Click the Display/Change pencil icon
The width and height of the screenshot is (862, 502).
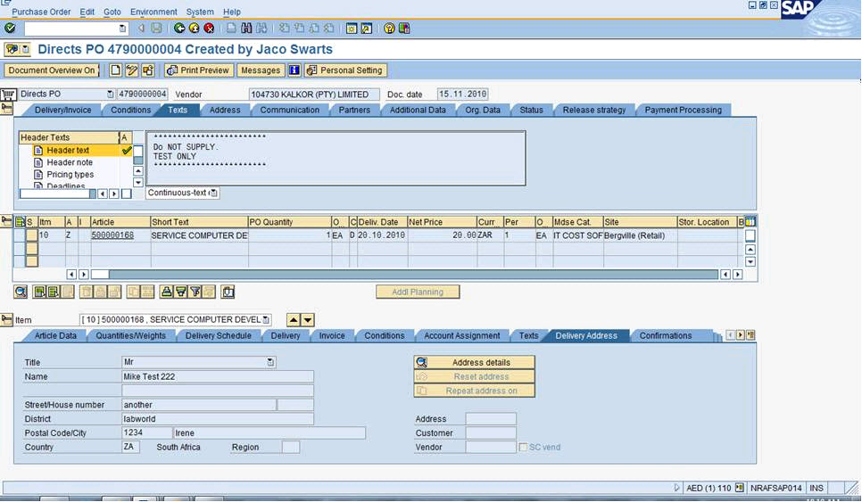click(x=132, y=70)
